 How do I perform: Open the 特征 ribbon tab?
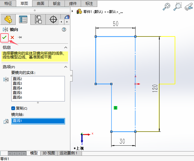8,3
